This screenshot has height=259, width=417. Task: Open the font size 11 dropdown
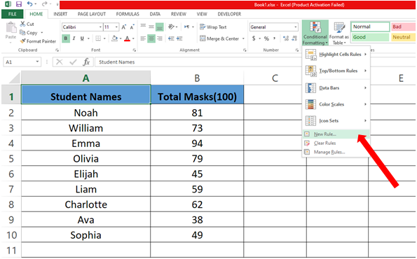(x=116, y=27)
